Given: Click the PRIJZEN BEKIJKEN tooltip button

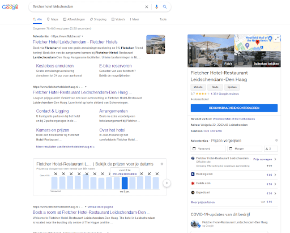Looking at the screenshot, I should coord(125,174).
